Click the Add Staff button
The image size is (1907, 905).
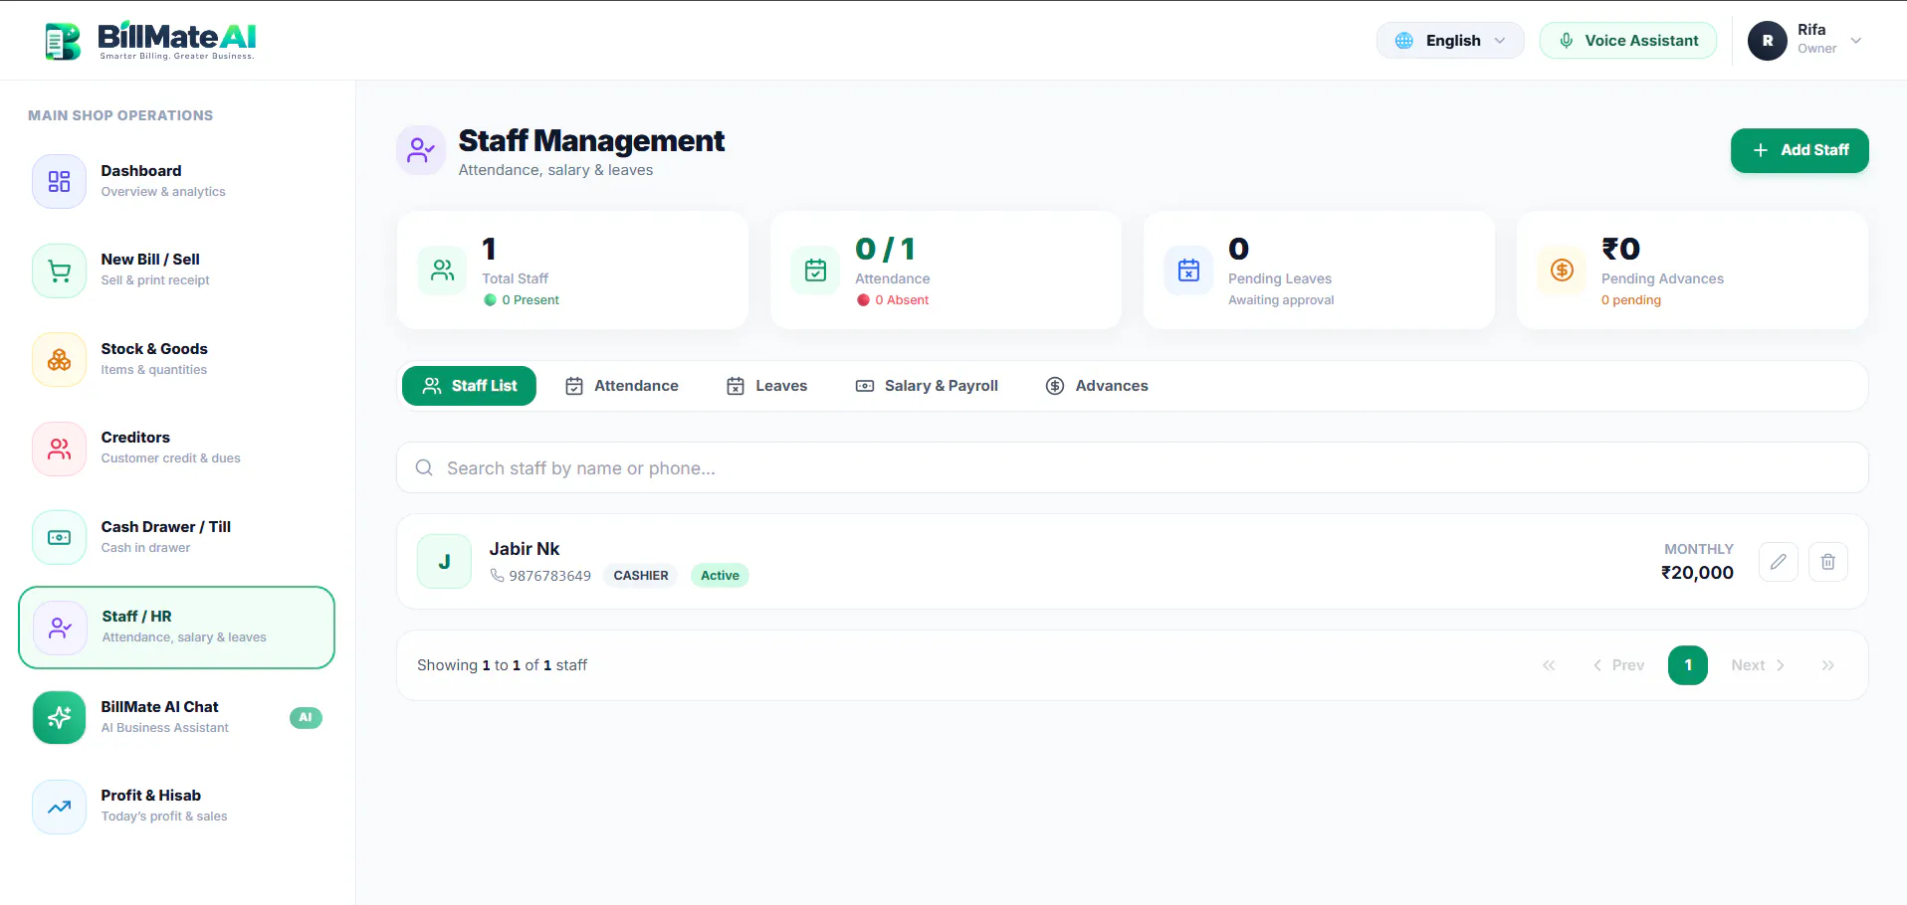pos(1800,150)
